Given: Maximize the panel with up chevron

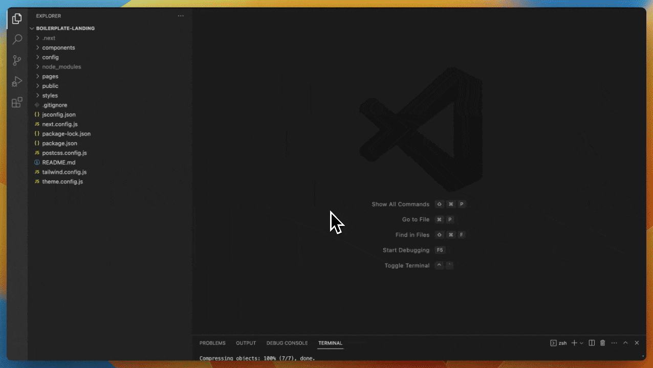Looking at the screenshot, I should tap(625, 343).
